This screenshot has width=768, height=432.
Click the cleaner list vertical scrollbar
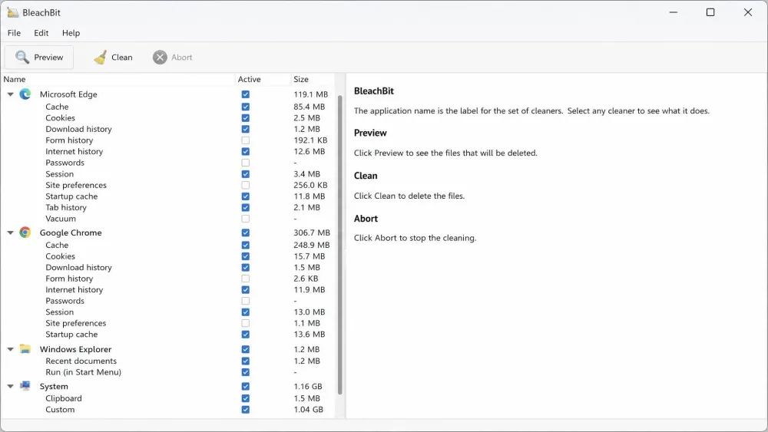340,245
